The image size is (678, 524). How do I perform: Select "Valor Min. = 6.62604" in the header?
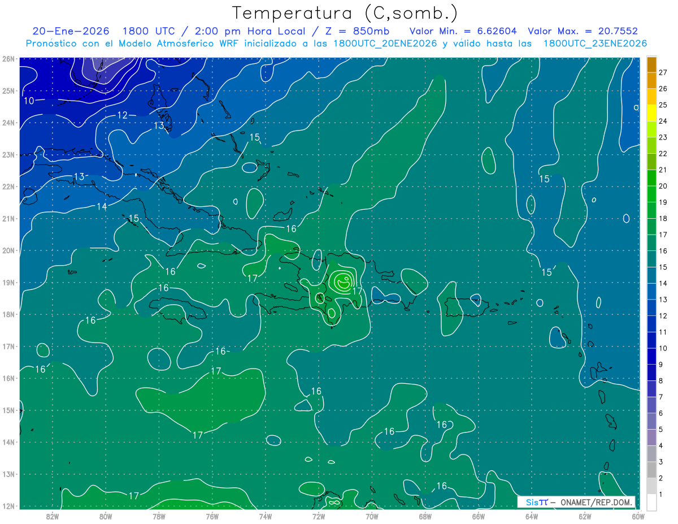click(x=463, y=31)
